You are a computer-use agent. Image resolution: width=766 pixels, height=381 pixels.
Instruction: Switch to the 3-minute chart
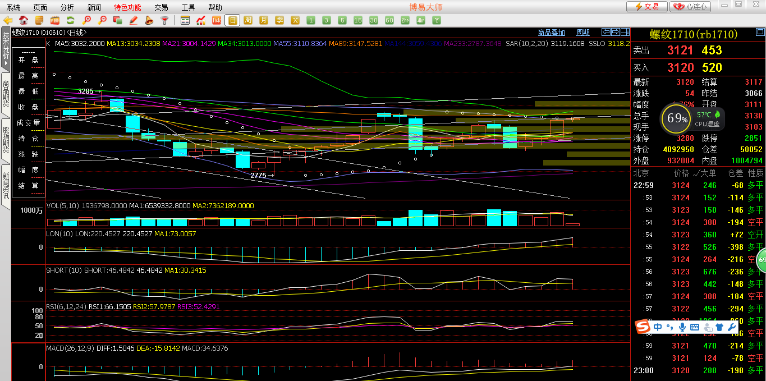point(327,20)
